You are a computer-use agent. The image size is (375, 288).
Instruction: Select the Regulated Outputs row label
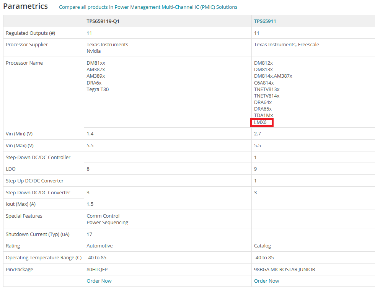point(30,33)
